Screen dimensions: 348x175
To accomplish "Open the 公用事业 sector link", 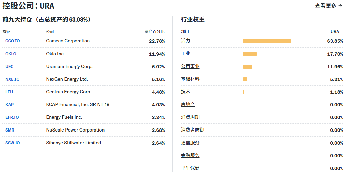I will point(190,67).
